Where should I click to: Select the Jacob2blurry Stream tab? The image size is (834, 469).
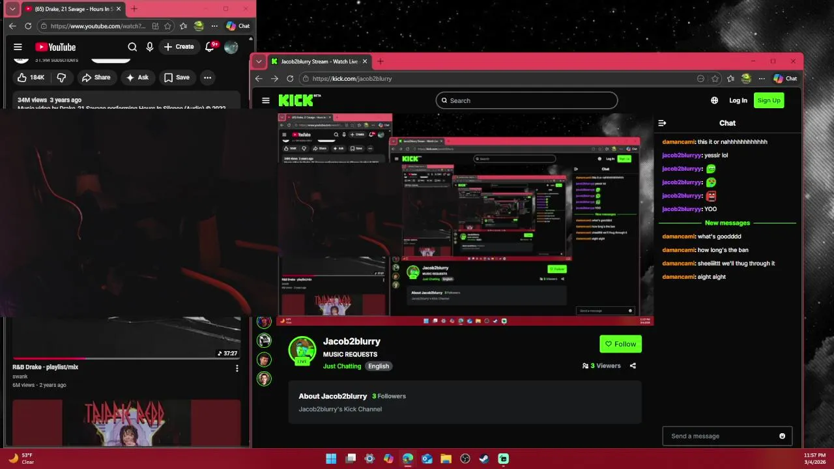[319, 61]
